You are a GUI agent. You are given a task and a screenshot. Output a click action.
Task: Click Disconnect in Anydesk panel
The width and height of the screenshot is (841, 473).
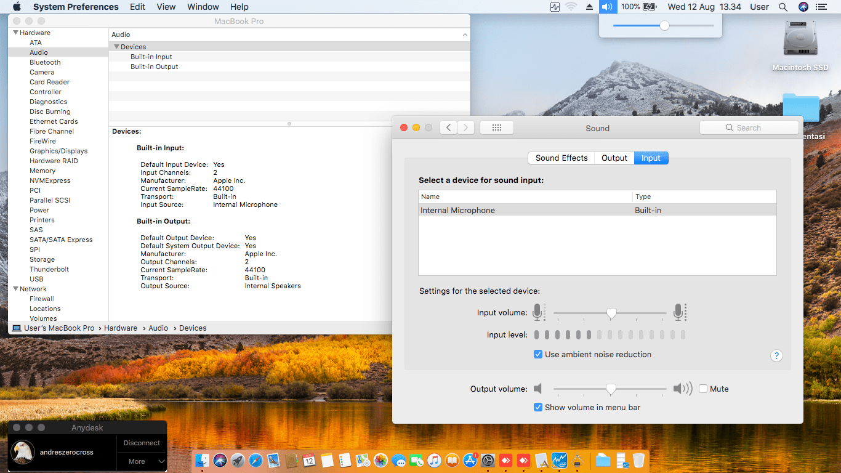[142, 443]
